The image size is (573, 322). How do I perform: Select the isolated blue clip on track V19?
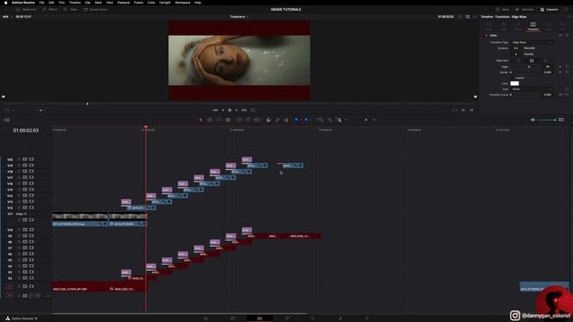tap(293, 165)
